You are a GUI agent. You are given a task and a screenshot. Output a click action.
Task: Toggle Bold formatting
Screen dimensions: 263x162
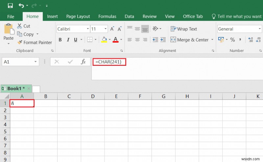60,40
